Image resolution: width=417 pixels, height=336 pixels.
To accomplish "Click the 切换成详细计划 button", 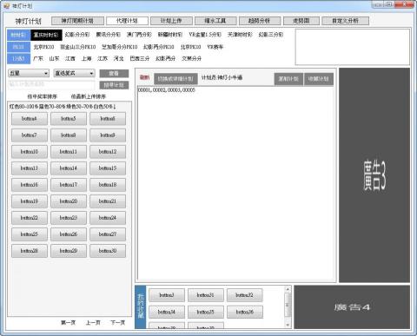I will 175,79.
